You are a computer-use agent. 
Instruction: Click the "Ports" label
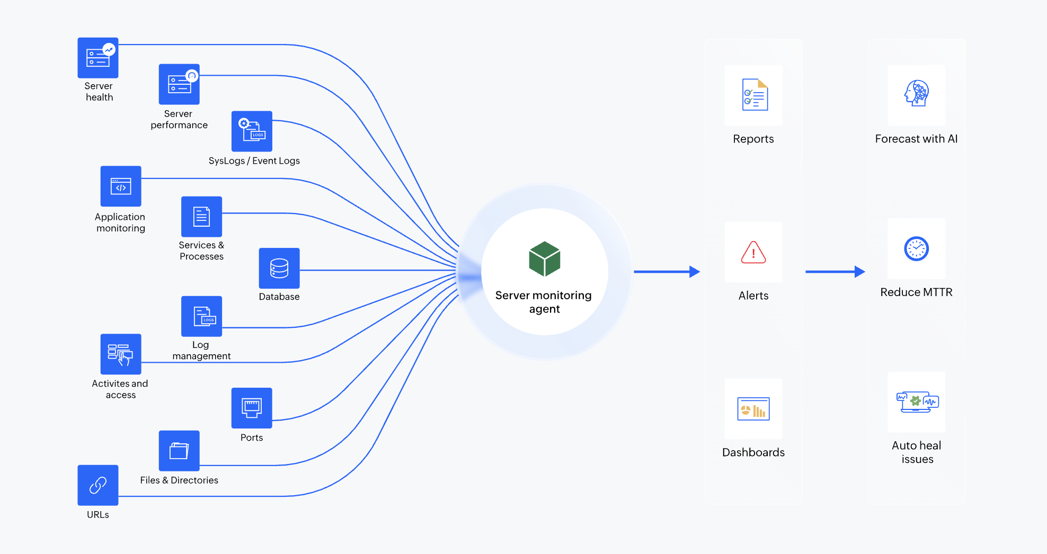click(252, 437)
